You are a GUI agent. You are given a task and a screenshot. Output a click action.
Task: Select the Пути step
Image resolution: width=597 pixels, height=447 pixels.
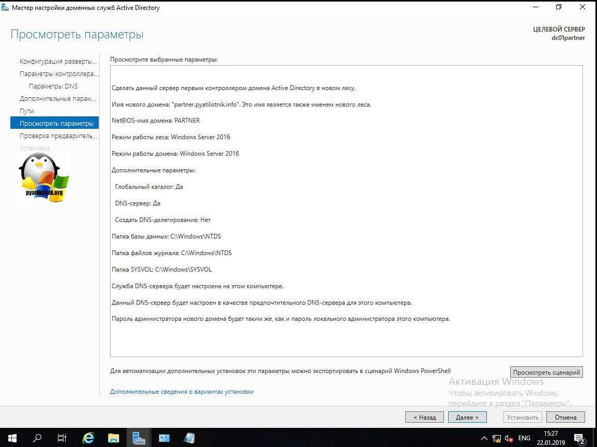point(27,111)
